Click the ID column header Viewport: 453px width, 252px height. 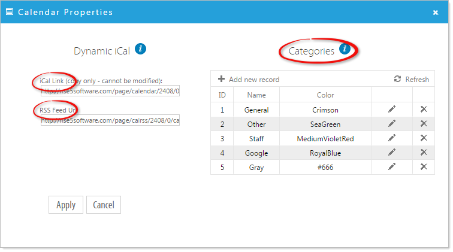(x=222, y=95)
